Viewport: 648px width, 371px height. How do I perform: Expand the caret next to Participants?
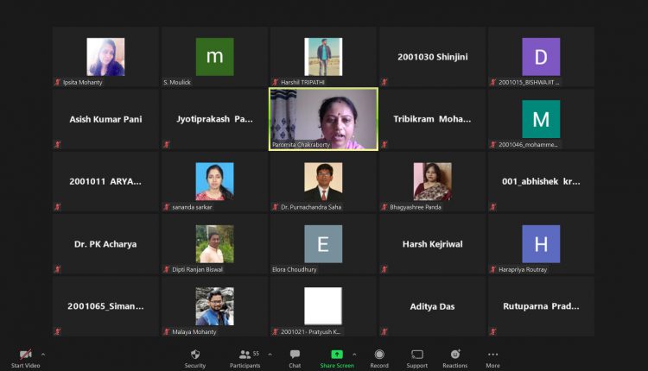click(270, 354)
